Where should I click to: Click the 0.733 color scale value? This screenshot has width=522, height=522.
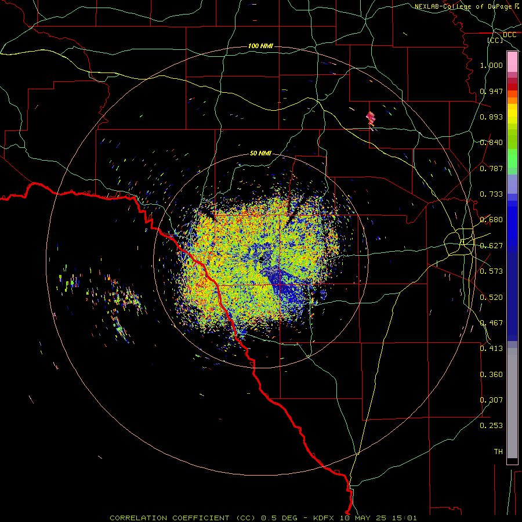(x=491, y=194)
